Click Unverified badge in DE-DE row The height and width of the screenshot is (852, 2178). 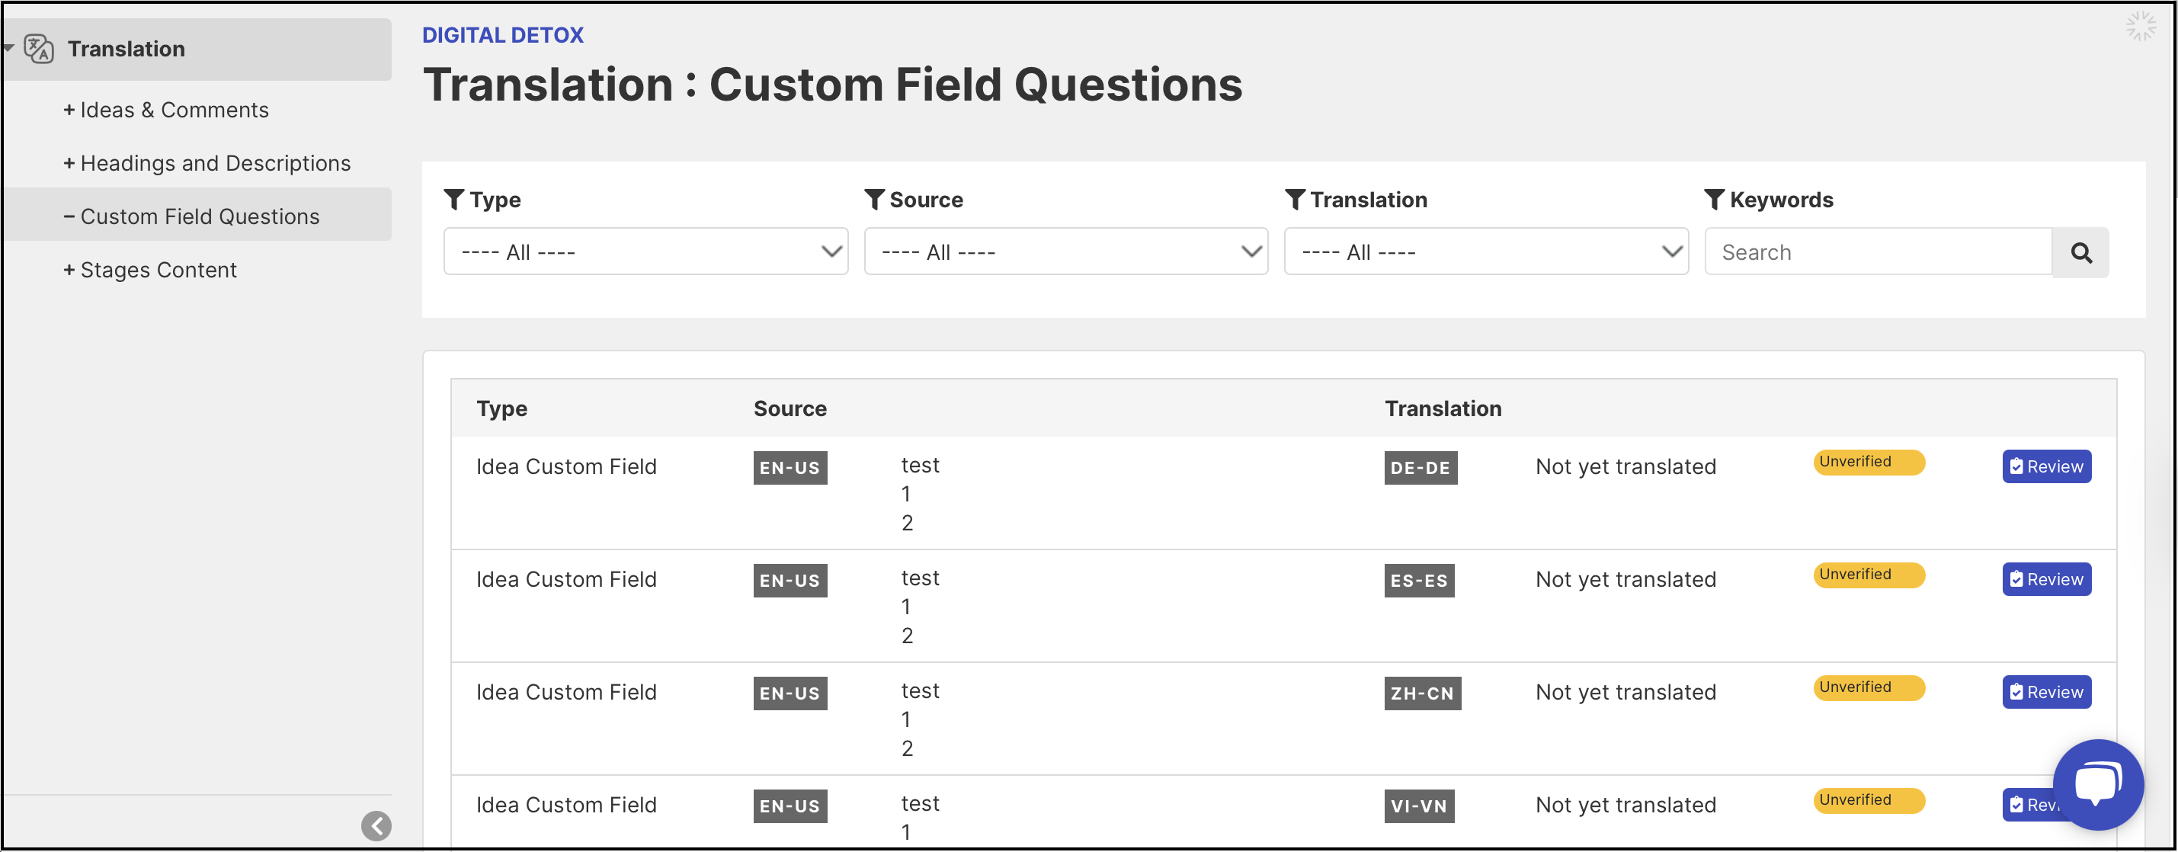pyautogui.click(x=1869, y=463)
